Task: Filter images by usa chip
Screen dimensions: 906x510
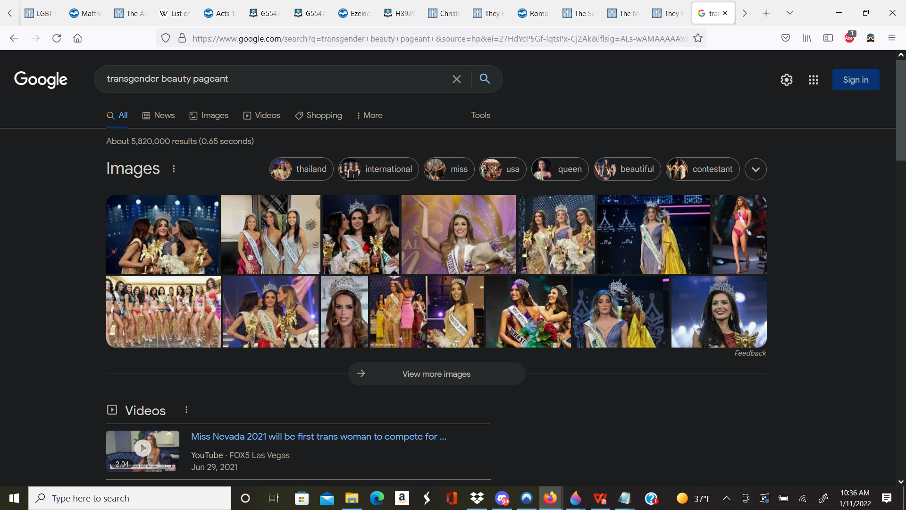Action: 503,169
